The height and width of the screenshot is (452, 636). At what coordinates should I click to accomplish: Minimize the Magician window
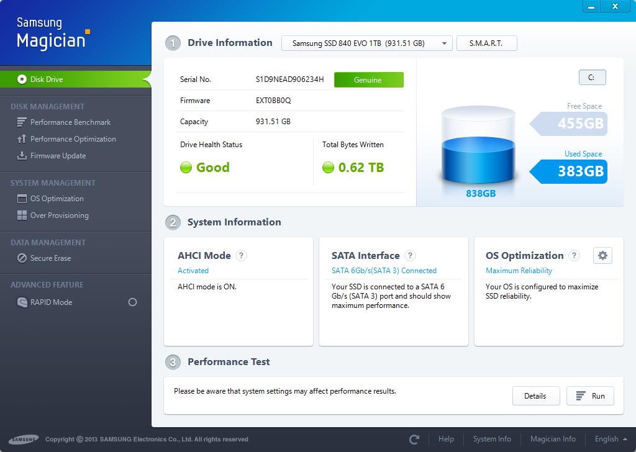[592, 6]
